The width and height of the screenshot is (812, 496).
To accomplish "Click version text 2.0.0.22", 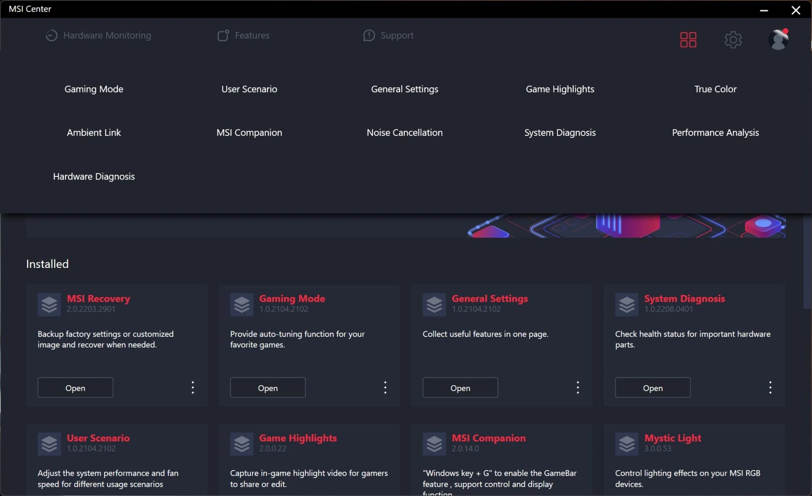I will click(273, 449).
